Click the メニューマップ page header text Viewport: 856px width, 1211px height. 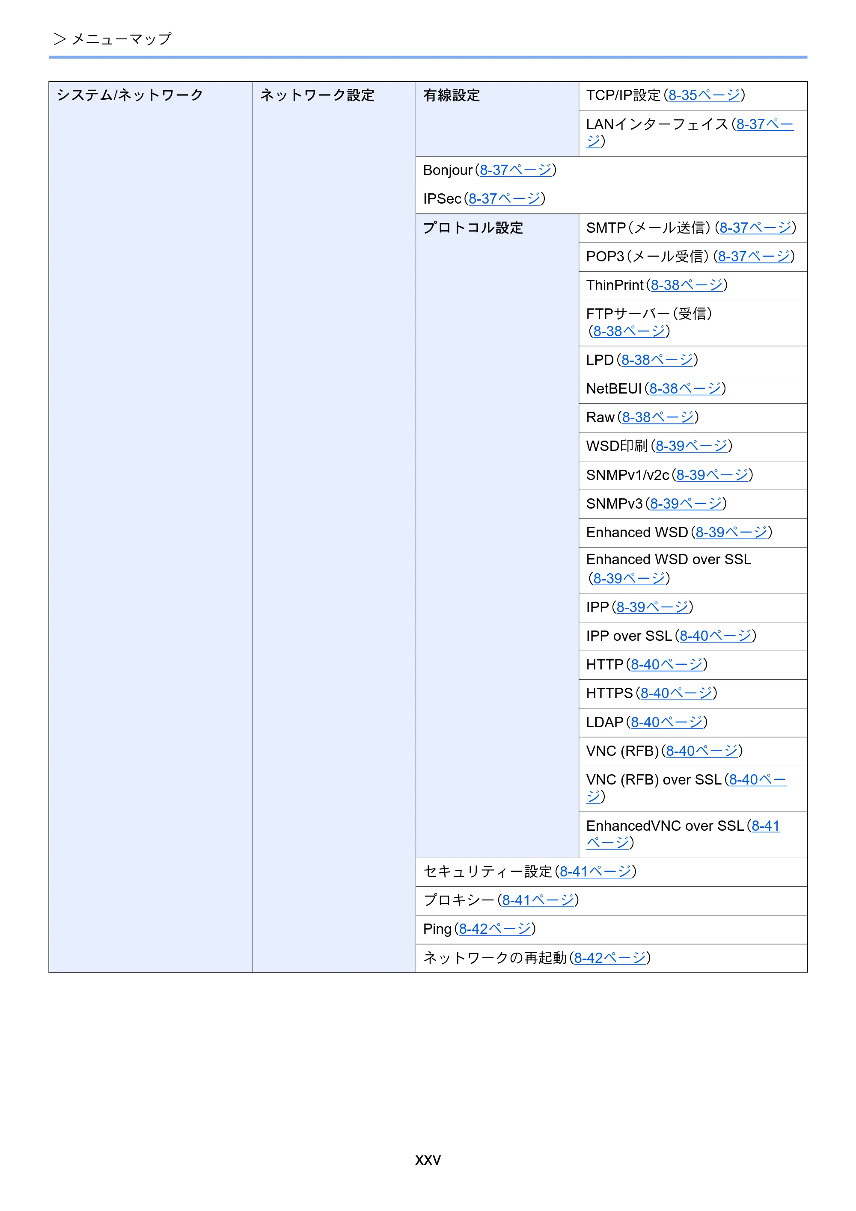(122, 39)
